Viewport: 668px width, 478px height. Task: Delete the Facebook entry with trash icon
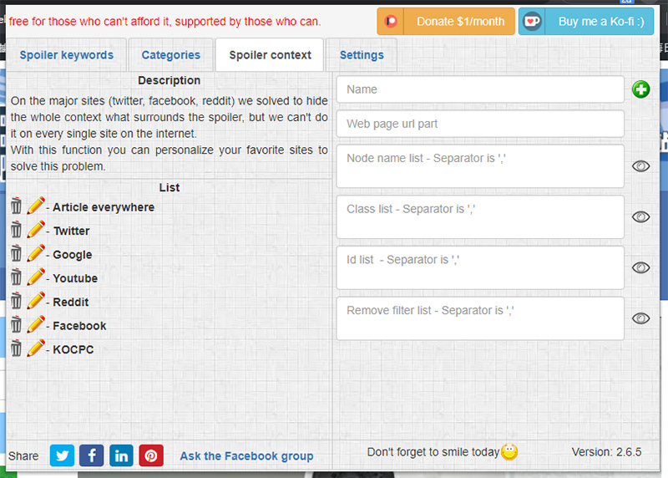16,324
